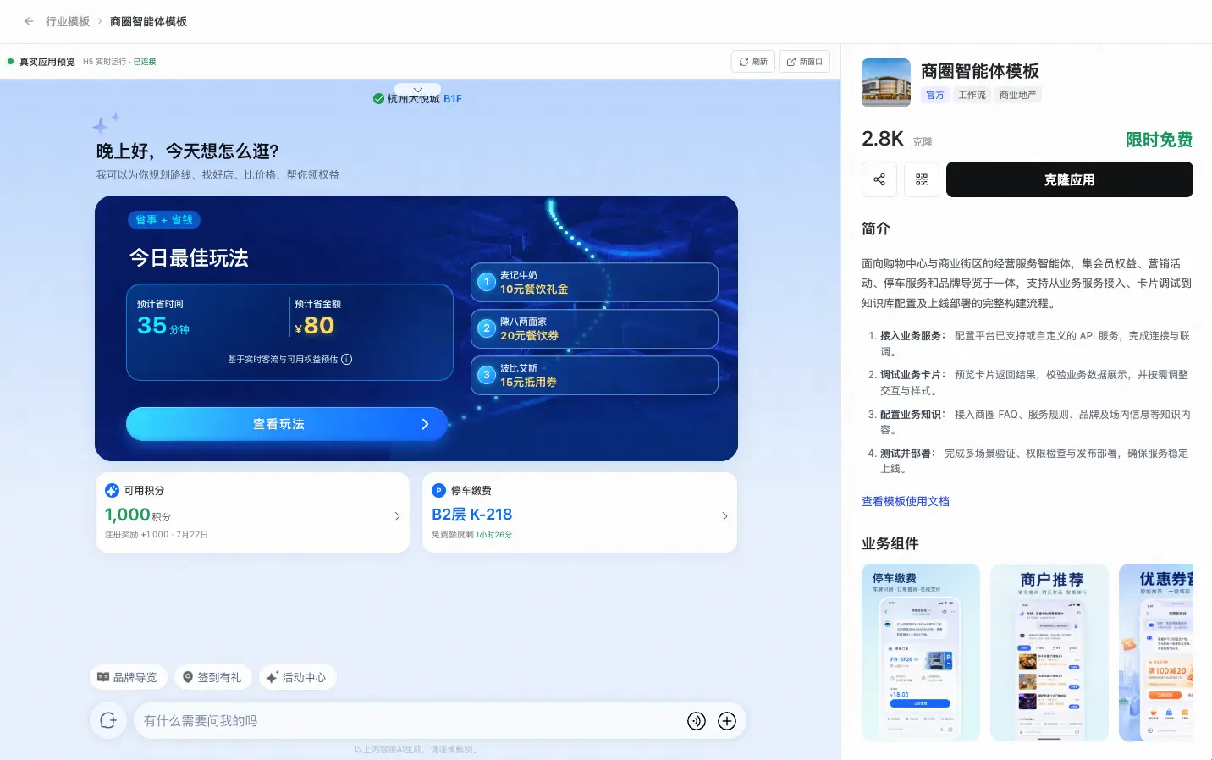This screenshot has height=760, width=1212.
Task: Click the back arrow icon in breadcrumb
Action: (x=29, y=21)
